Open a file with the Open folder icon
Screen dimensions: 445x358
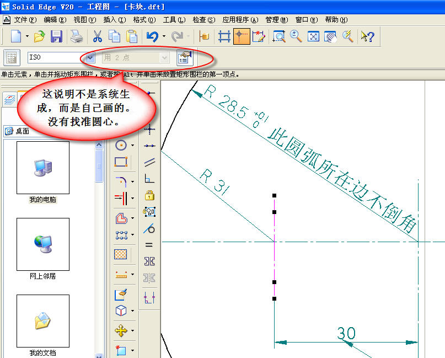coord(40,36)
